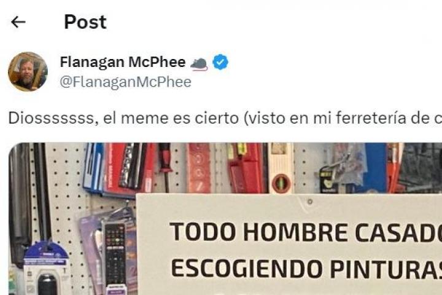Screen dimensions: 442x295
Task: Open the Flanagan McPhee display name link
Action: (123, 62)
